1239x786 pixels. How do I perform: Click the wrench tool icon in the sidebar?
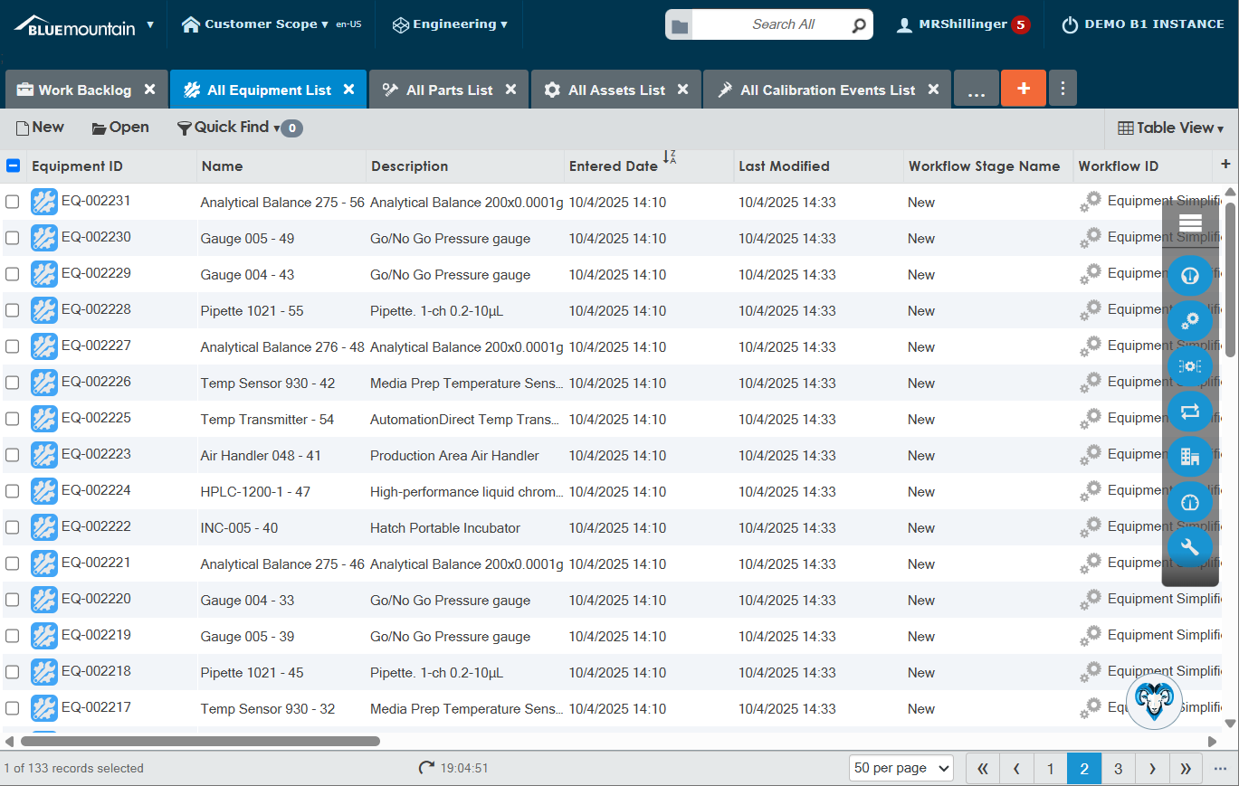pos(1189,546)
